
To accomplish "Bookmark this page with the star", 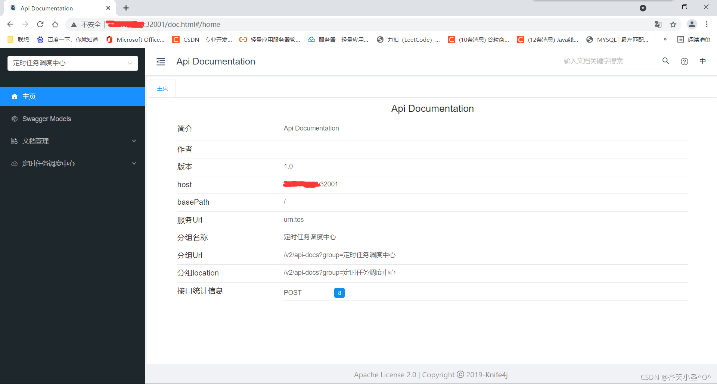I will click(x=673, y=25).
